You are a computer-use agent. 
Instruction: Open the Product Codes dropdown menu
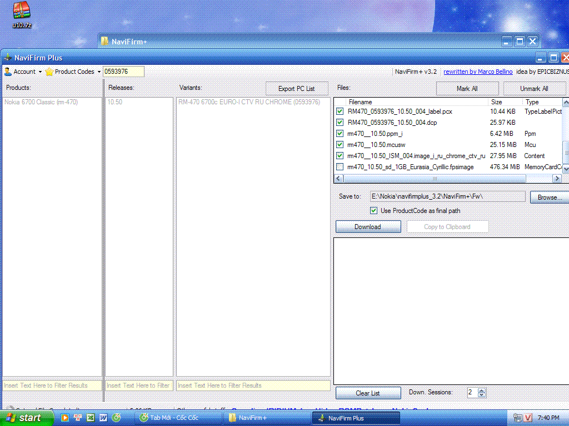(x=99, y=72)
